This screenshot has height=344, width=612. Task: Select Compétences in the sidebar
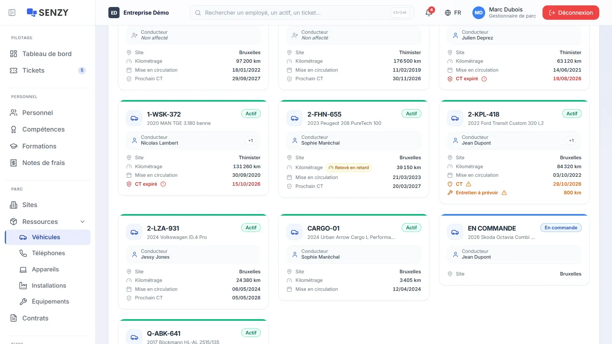pos(48,129)
